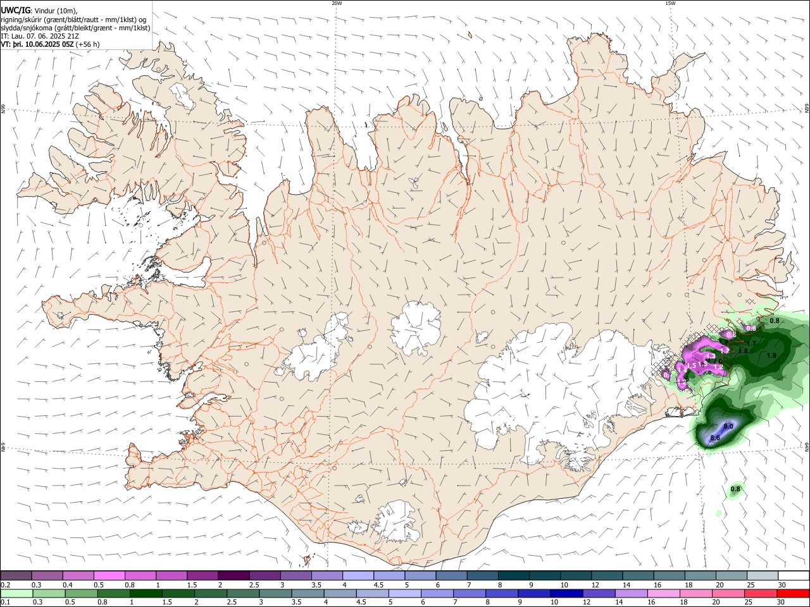The height and width of the screenshot is (607, 810).
Task: Select the darkest green swatch at rain scale 1
Action: (x=146, y=594)
